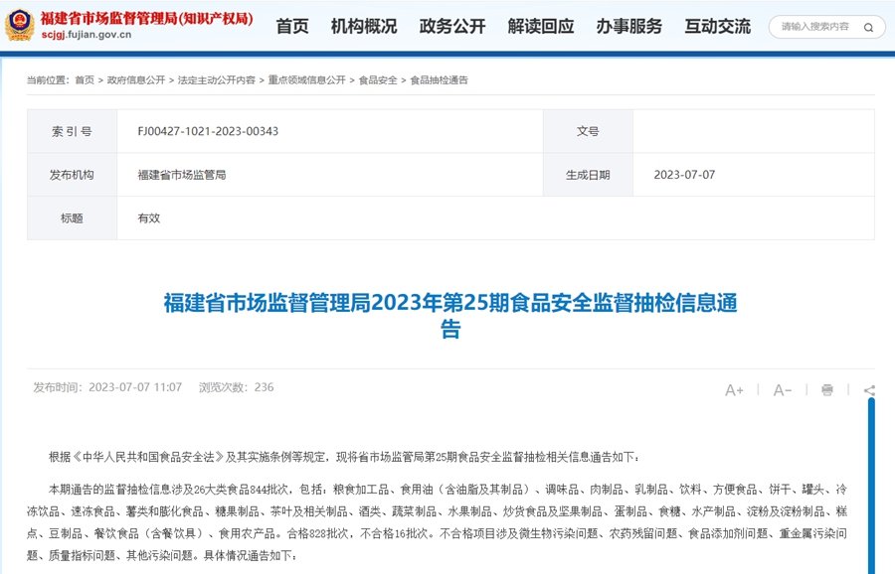
Task: Select 首页 in the top navigation bar
Action: click(x=290, y=27)
